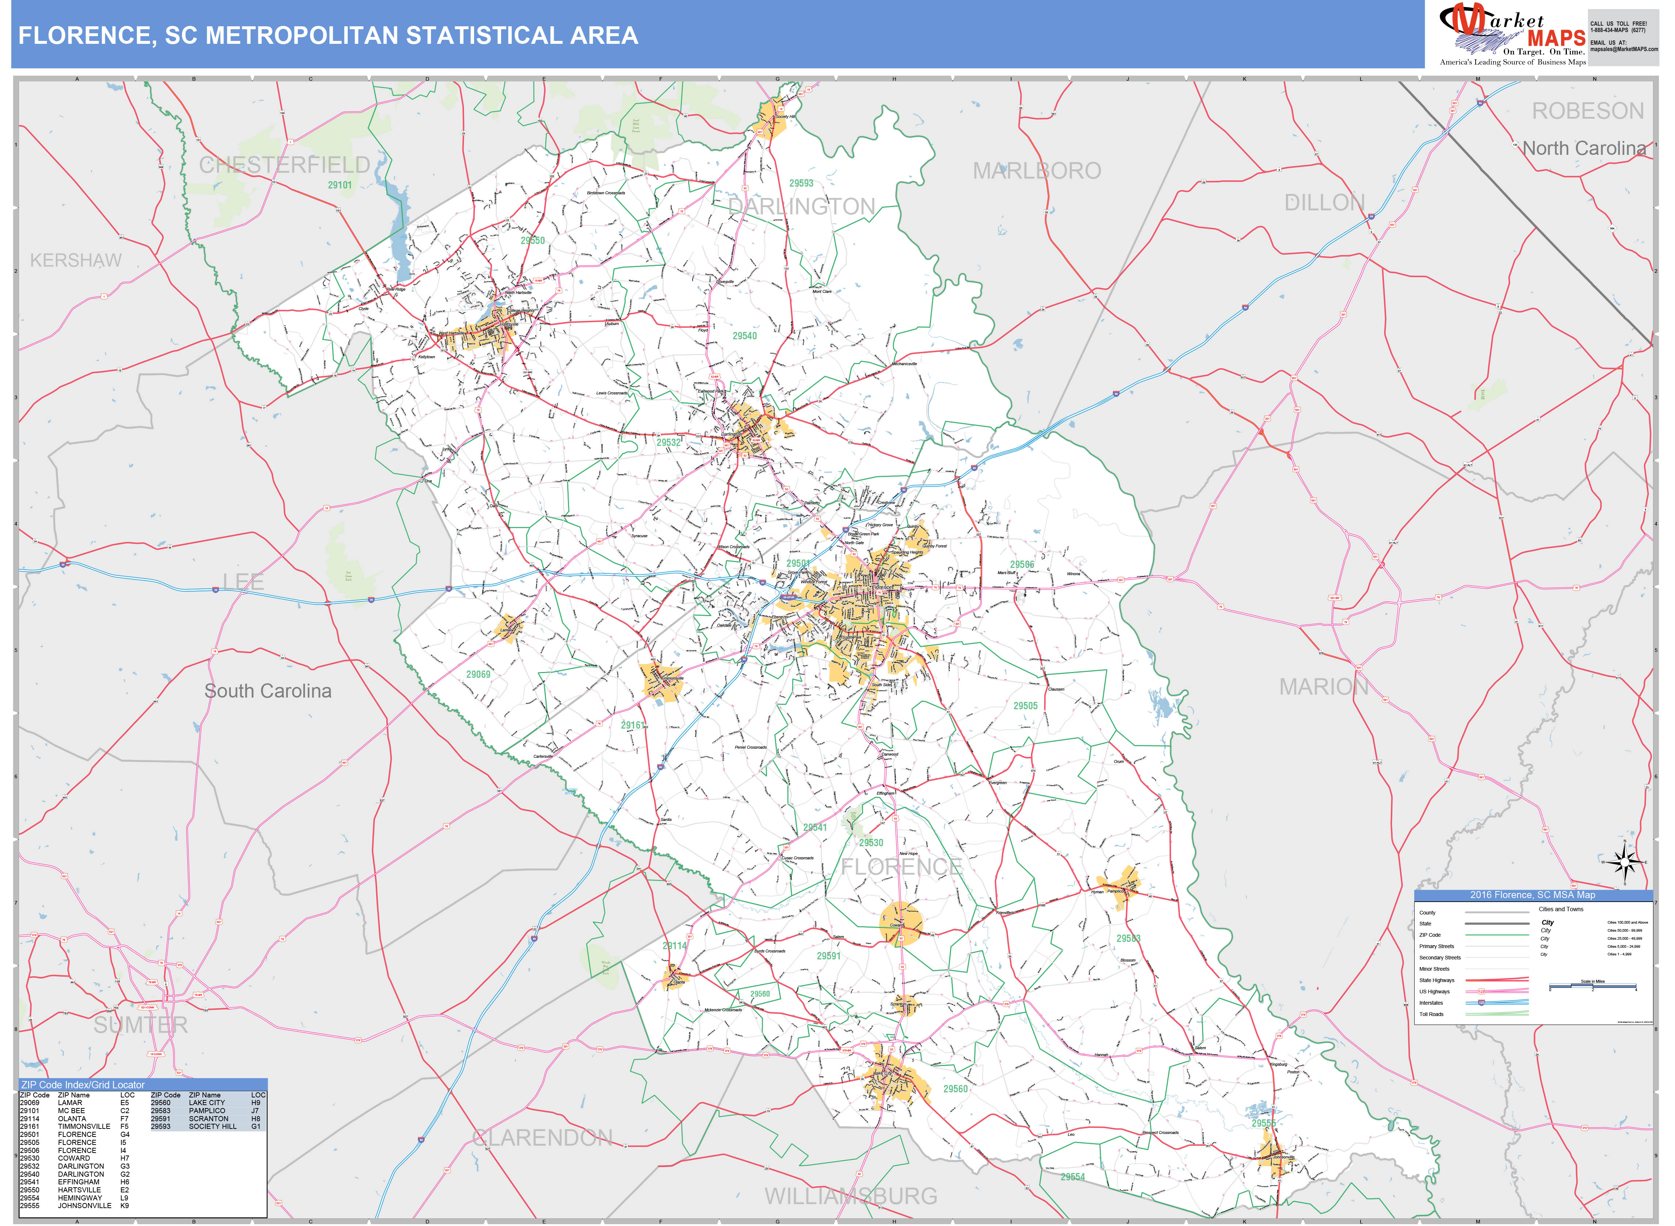Click the Interstates shield symbol in the legend
Screen dimensions: 1675x1226
(x=1482, y=1003)
